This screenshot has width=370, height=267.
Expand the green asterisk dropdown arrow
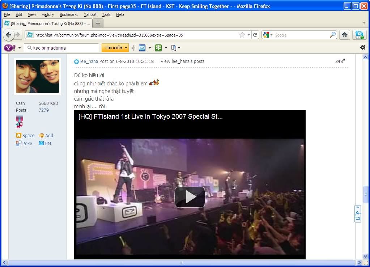tap(166, 48)
